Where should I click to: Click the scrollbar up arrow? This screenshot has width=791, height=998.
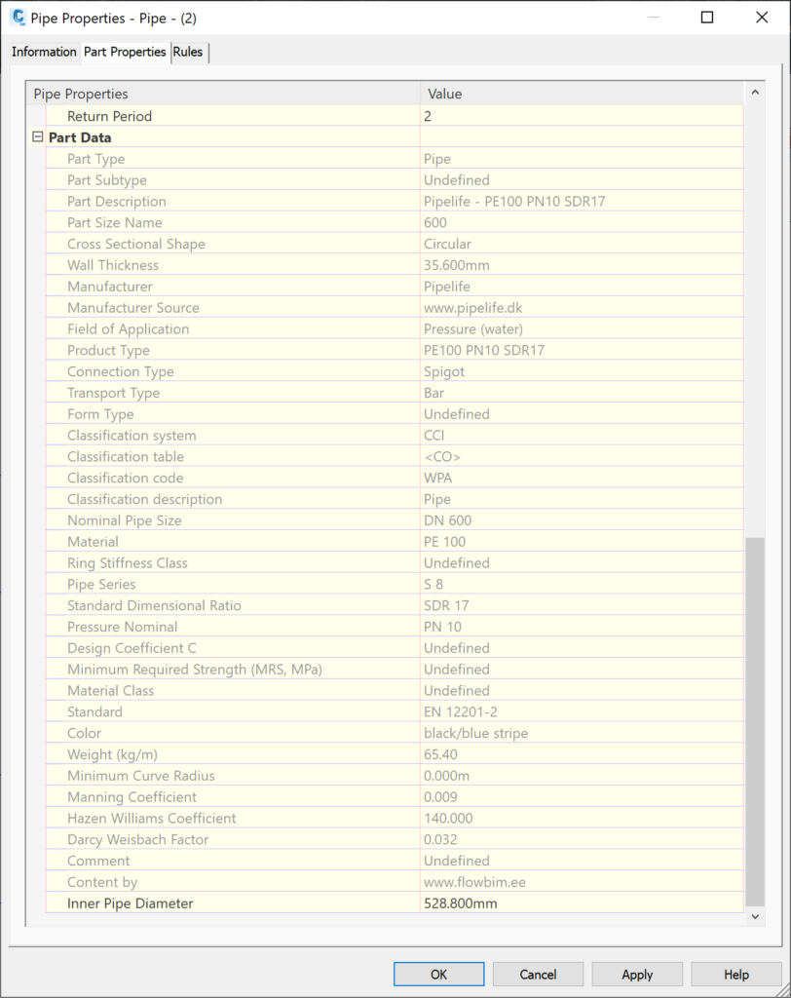click(755, 93)
